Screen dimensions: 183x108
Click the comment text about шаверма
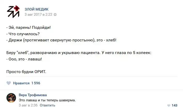click(47, 100)
